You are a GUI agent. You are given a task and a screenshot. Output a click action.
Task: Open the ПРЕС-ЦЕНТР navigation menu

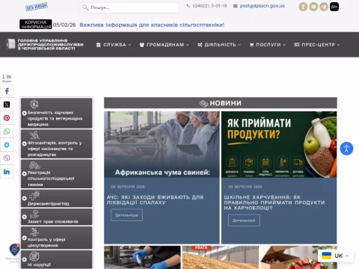[x=317, y=45]
